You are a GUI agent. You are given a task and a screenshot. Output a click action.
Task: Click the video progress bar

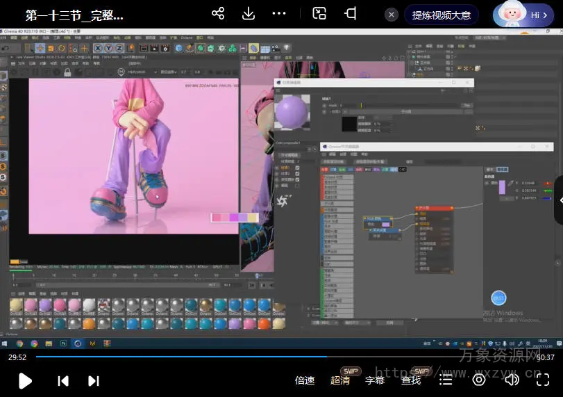click(278, 357)
